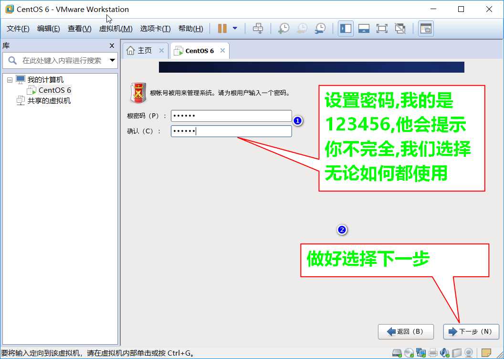
Task: Click the root account shield icon
Action: tap(138, 93)
